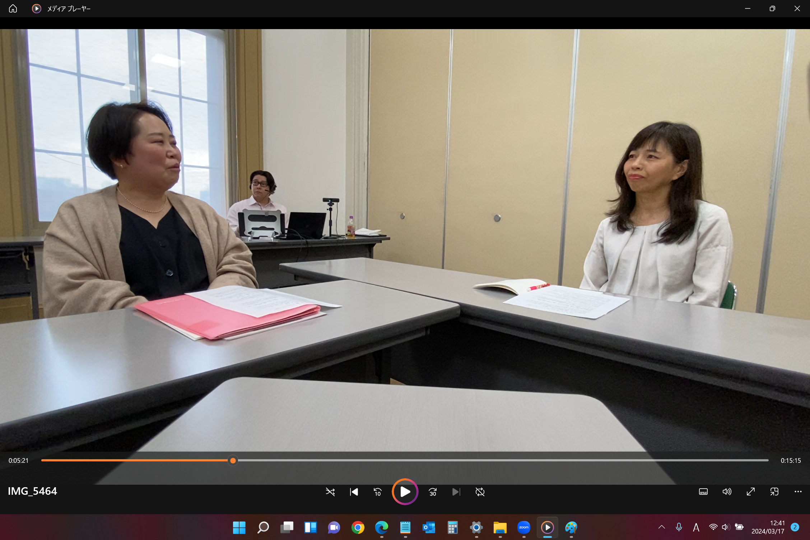Open the clock and date panel

768,527
